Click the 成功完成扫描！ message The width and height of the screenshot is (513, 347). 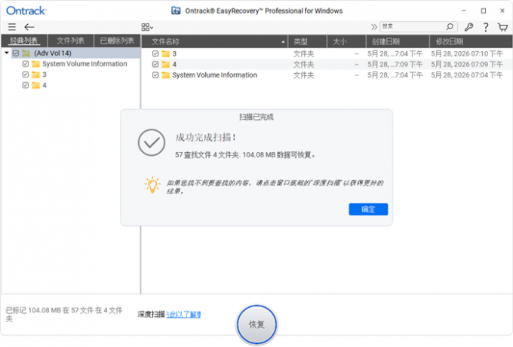205,138
